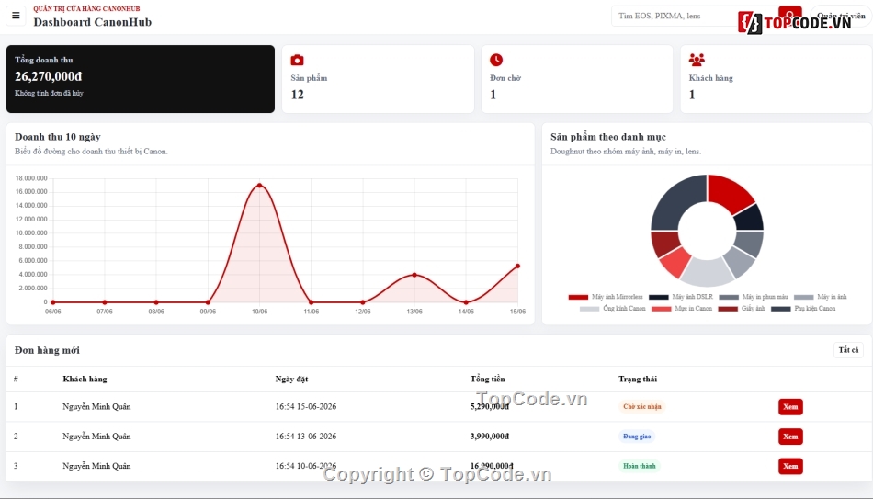Click the light gray bottom doughnut segment

[707, 272]
